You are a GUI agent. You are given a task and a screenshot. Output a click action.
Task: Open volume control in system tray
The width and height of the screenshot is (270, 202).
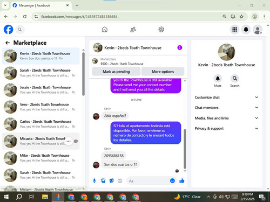coord(221,197)
